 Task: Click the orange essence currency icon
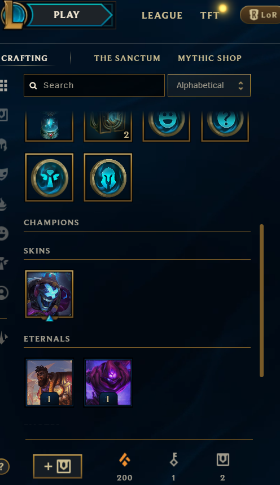click(125, 460)
